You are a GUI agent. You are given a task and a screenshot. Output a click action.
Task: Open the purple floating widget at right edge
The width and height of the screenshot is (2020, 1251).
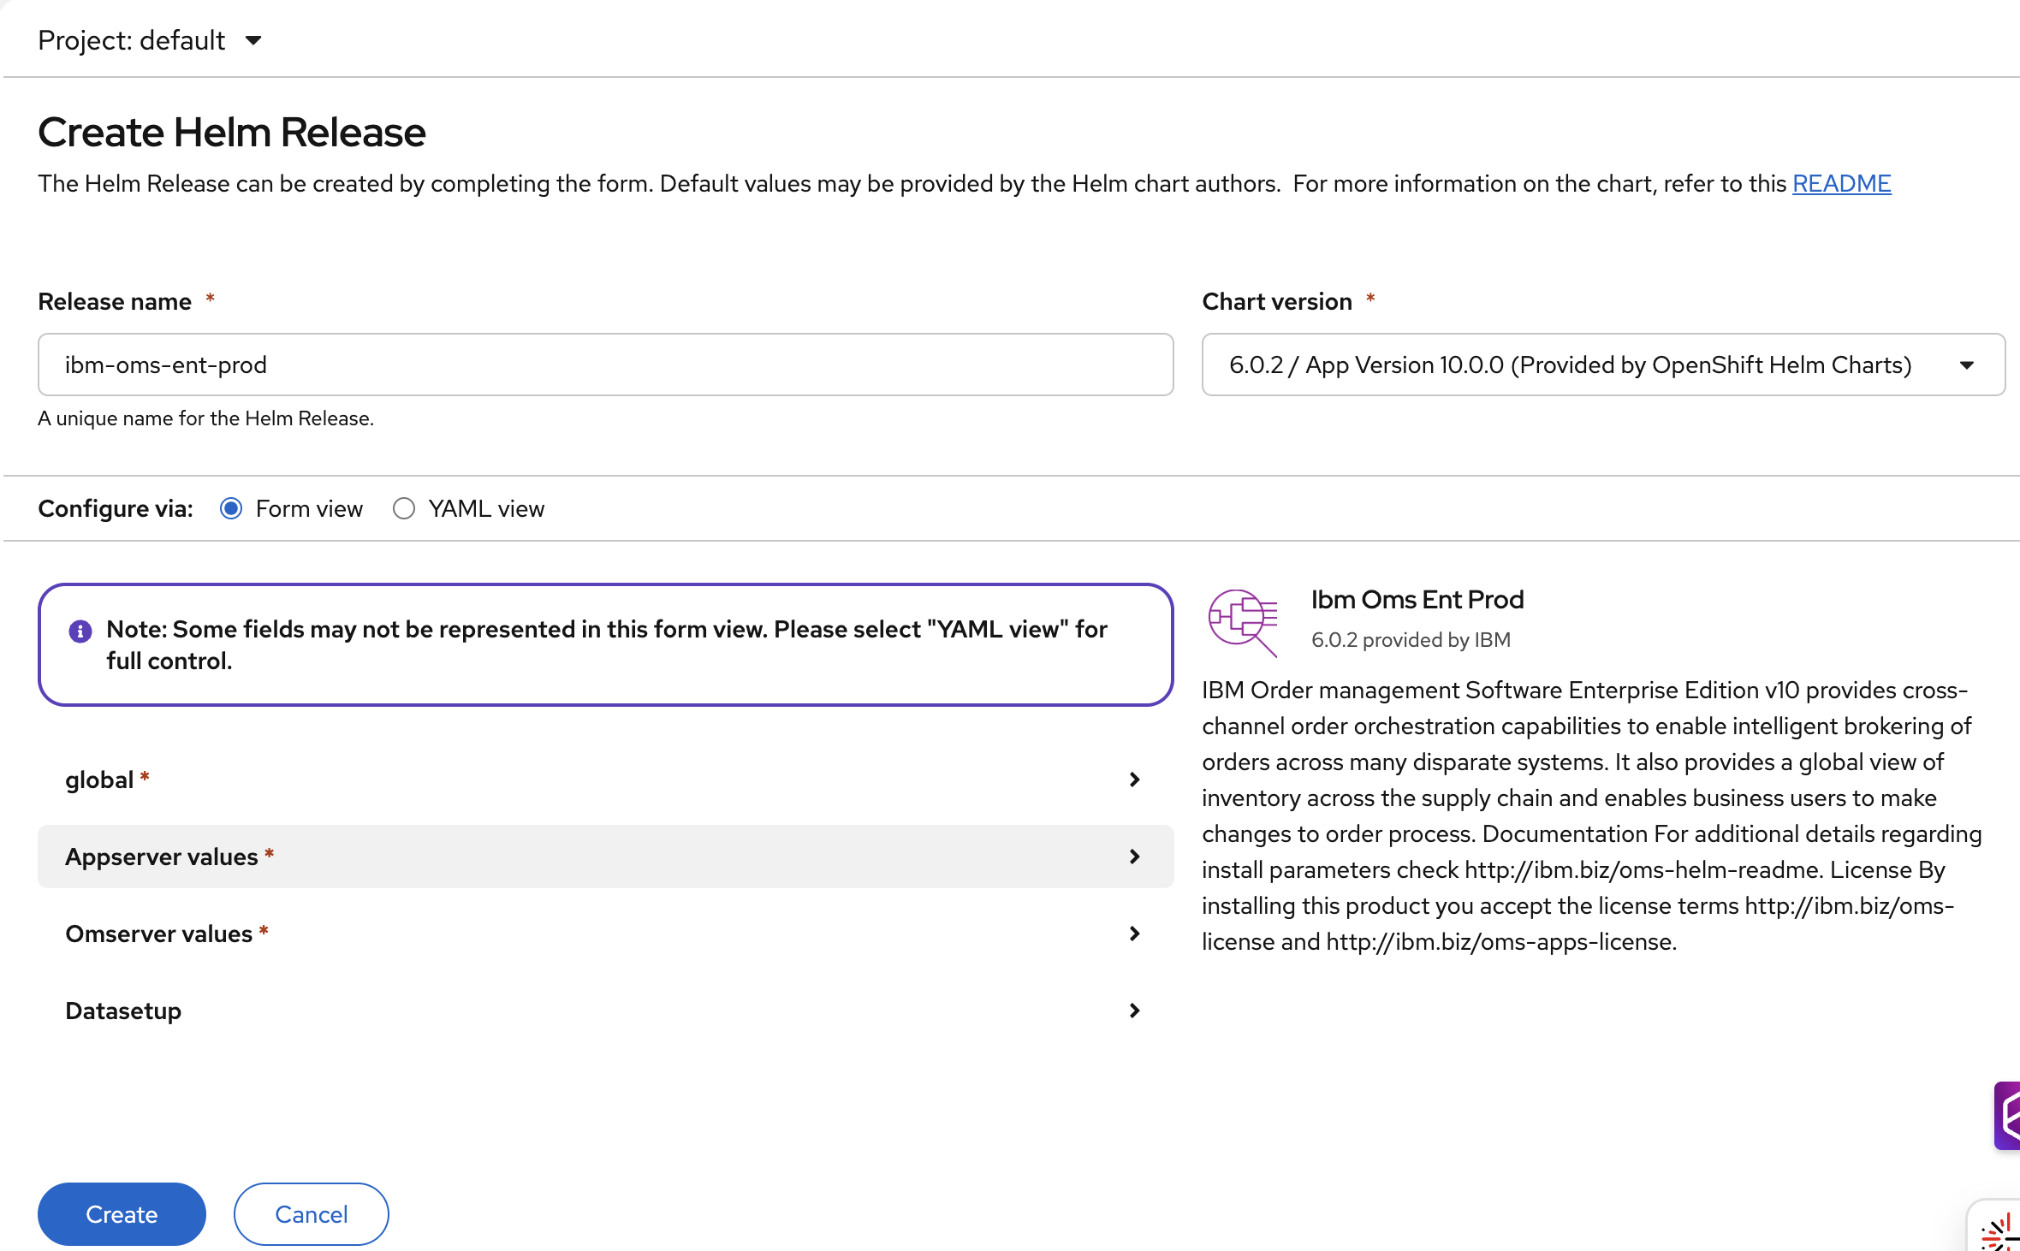[x=2007, y=1115]
